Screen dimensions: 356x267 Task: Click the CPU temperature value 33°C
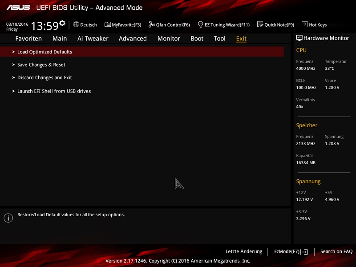tap(329, 69)
